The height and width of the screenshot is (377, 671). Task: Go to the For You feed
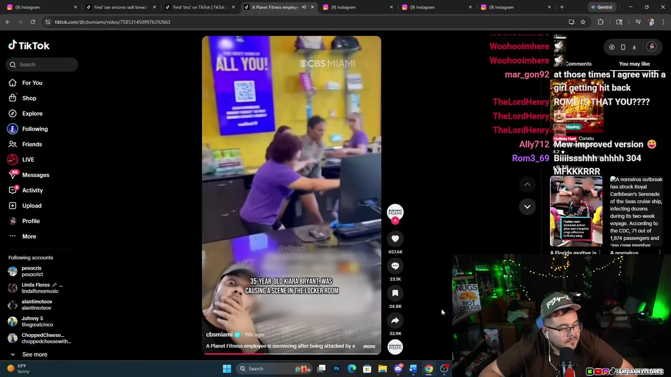(32, 83)
